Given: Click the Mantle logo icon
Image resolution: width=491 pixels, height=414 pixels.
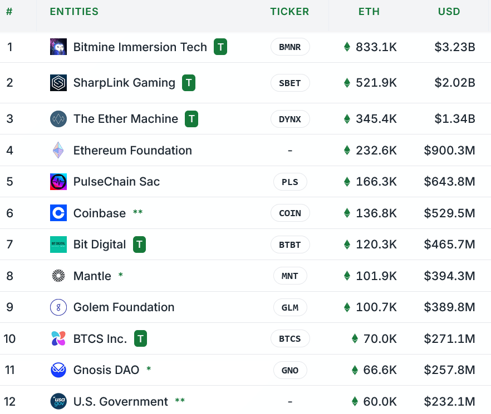Looking at the screenshot, I should [x=58, y=276].
